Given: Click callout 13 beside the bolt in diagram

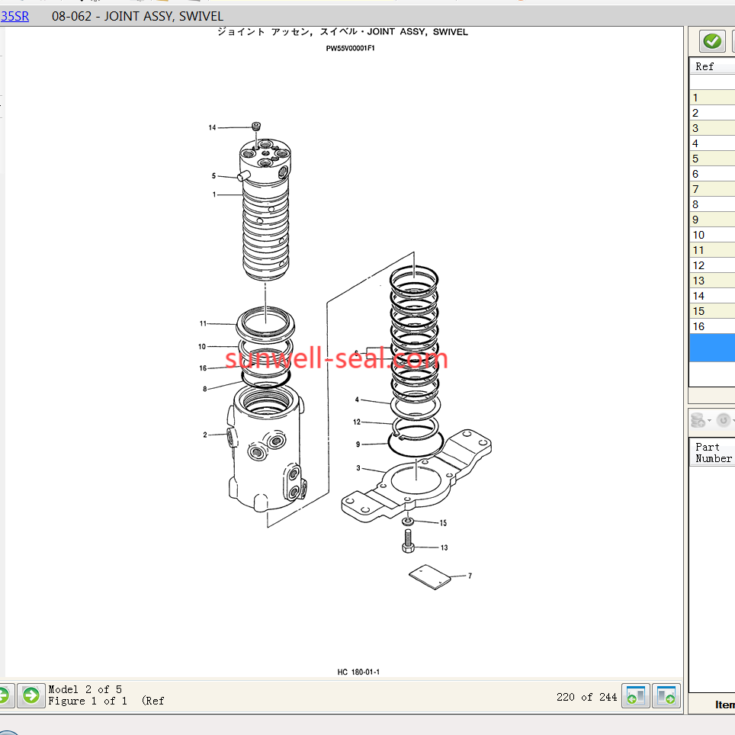Looking at the screenshot, I should [444, 547].
